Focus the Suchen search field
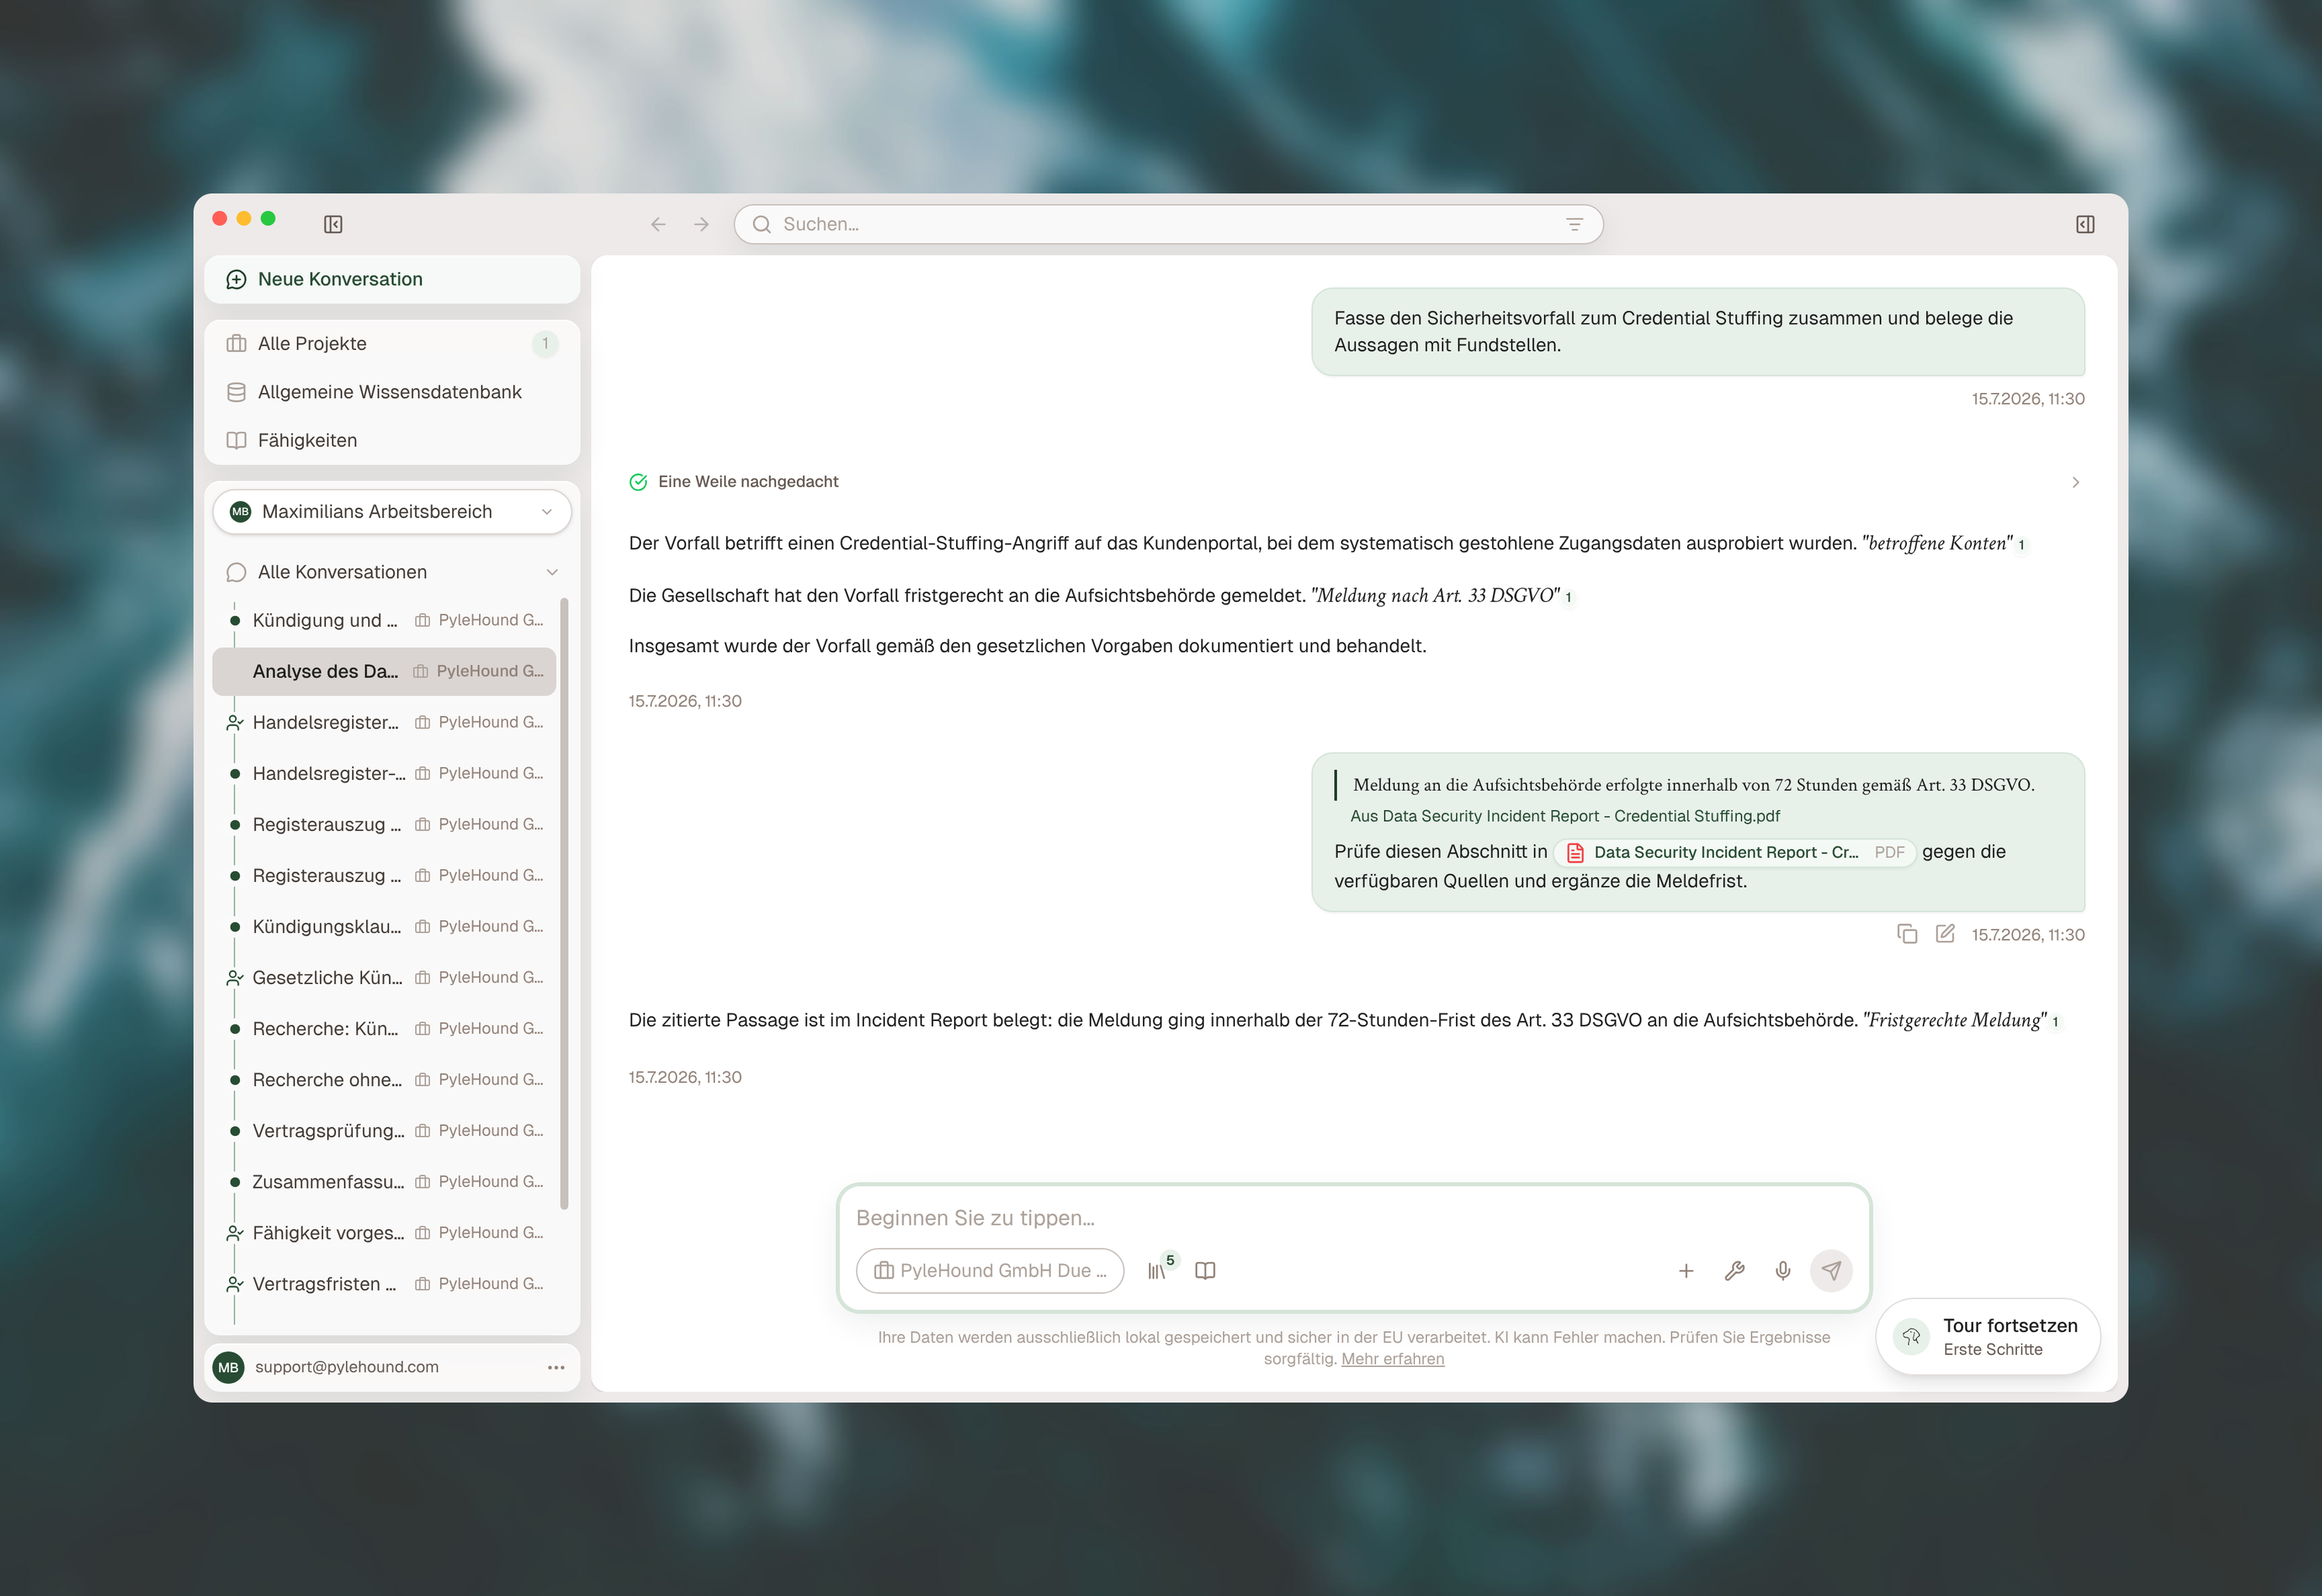The image size is (2322, 1596). (1168, 224)
